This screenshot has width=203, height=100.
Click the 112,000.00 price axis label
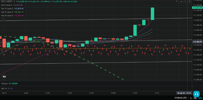click(197, 70)
